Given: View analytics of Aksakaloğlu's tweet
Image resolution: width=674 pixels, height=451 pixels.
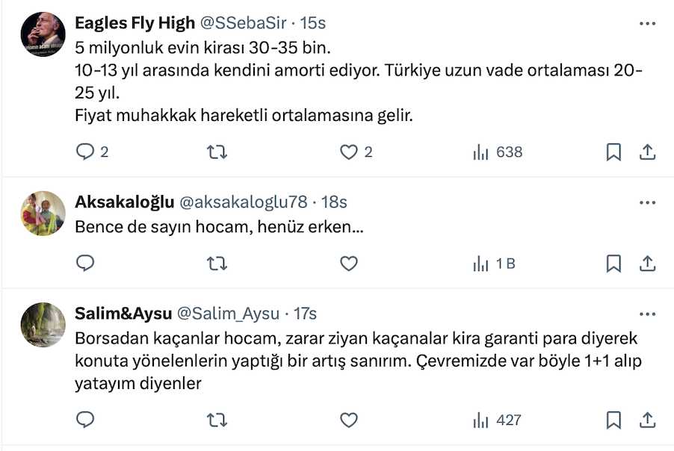Looking at the screenshot, I should coord(494,264).
